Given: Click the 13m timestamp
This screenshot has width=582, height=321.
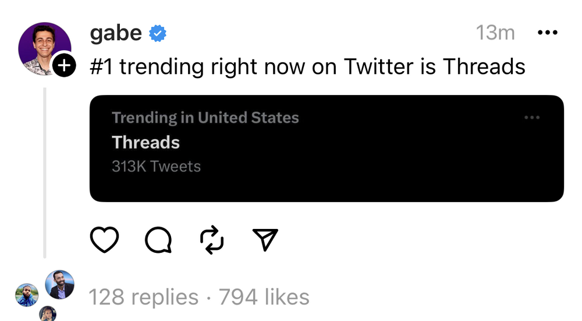Looking at the screenshot, I should tap(495, 33).
